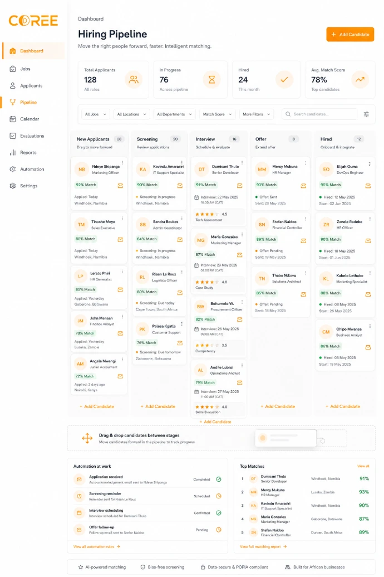
Task: Select Riaan Le Roux candidate name
Action: 164,274
